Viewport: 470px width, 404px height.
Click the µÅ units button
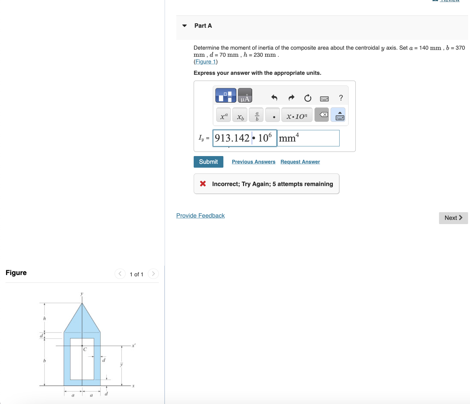click(x=245, y=95)
